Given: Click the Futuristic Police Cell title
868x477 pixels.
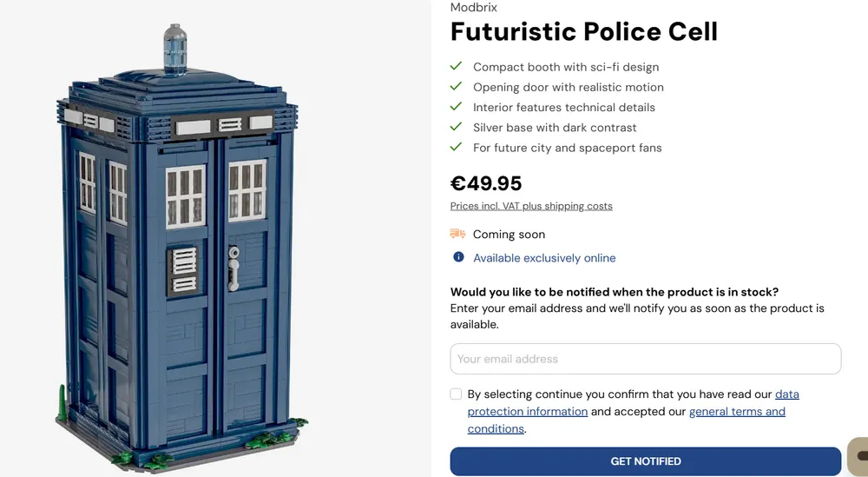Looking at the screenshot, I should (x=584, y=31).
